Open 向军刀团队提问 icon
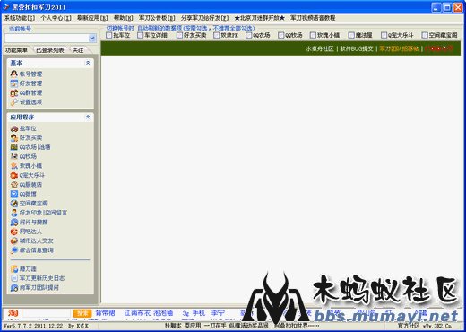The height and width of the screenshot is (332, 466). (x=14, y=288)
